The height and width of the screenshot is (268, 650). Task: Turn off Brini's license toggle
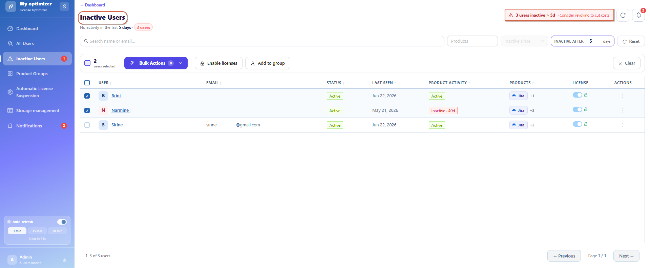coord(577,95)
